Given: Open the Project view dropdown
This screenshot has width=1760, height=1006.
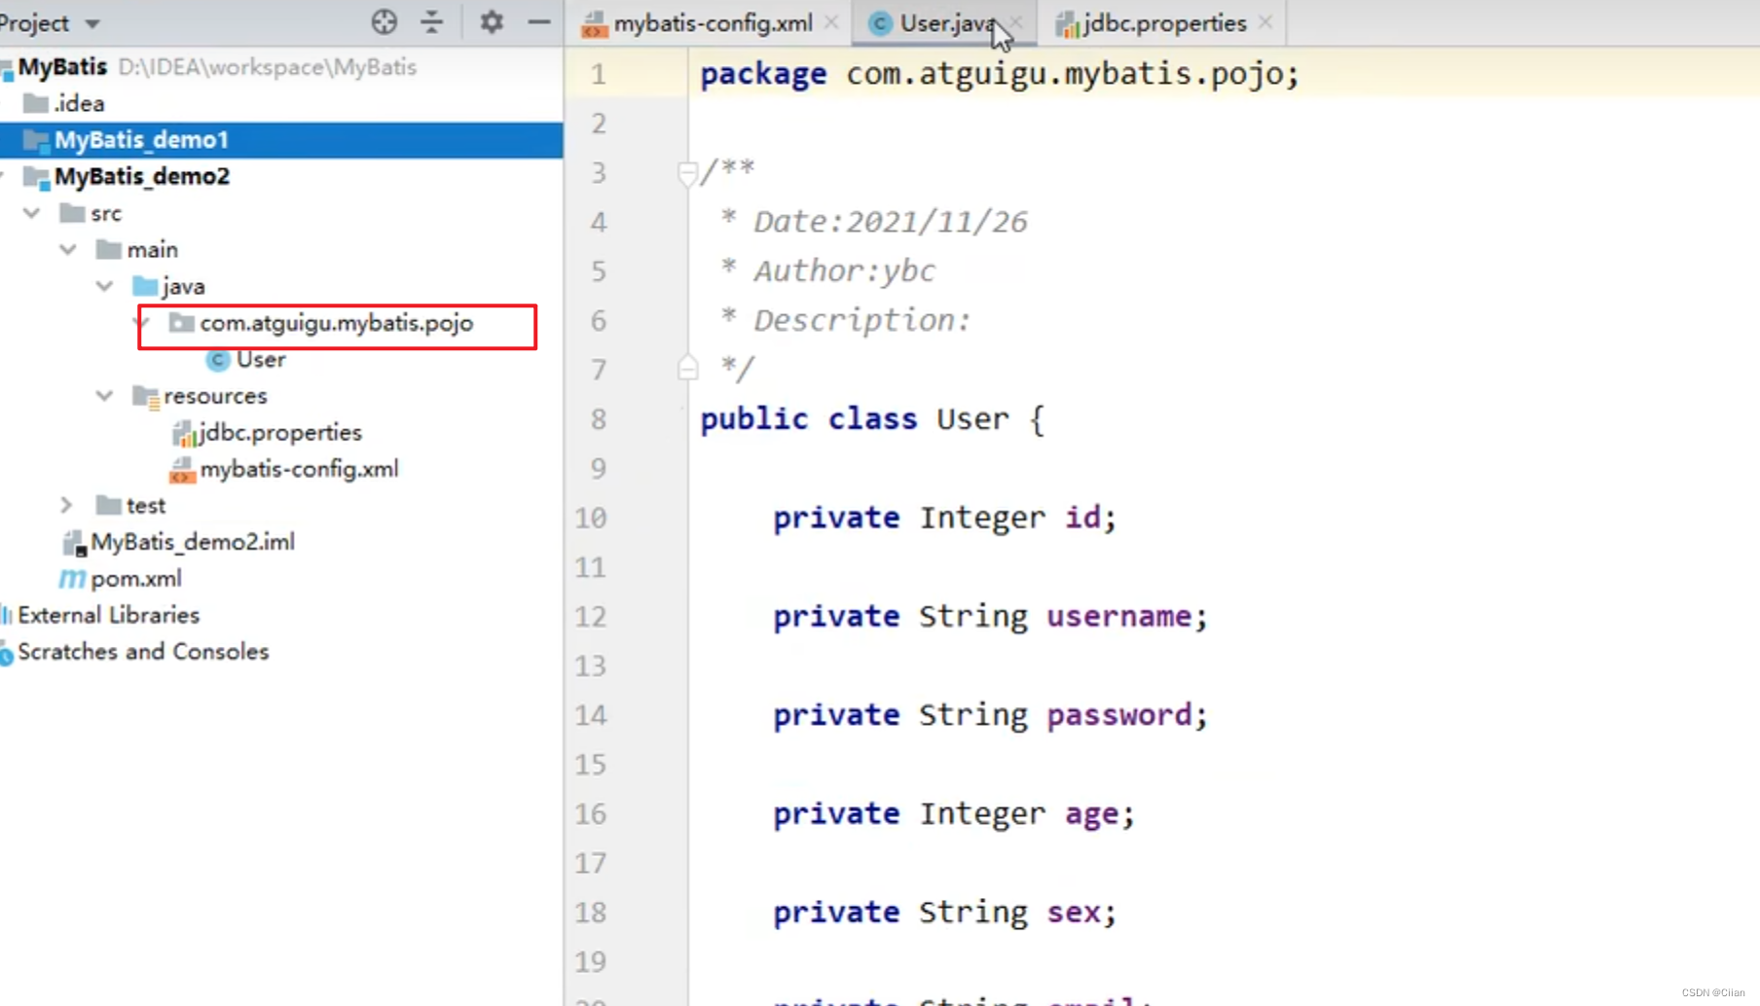Looking at the screenshot, I should 92,23.
